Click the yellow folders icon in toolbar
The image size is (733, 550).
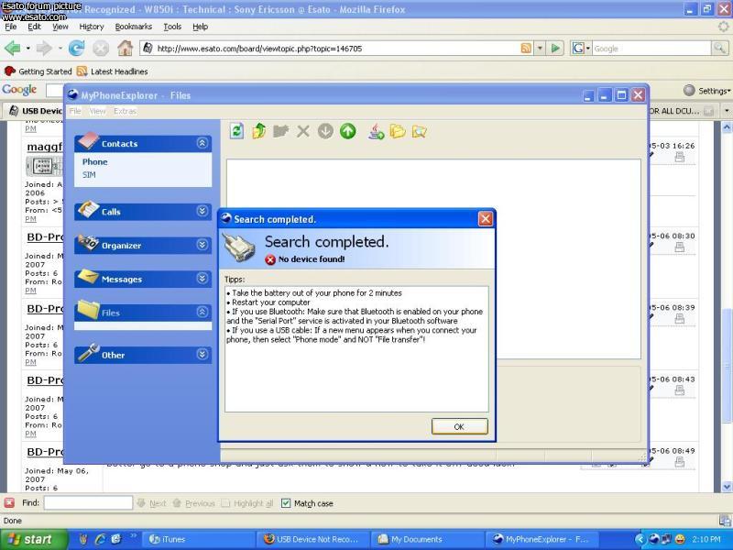click(398, 131)
